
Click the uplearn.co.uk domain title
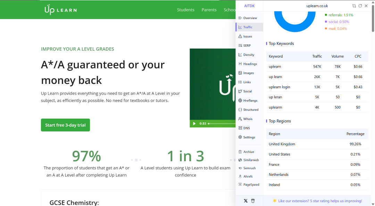tap(317, 6)
